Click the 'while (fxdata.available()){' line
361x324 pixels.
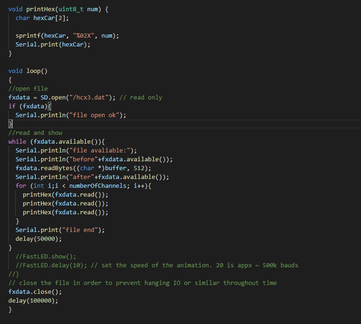click(x=57, y=141)
